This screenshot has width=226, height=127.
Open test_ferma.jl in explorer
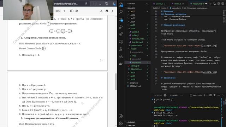click(138, 42)
